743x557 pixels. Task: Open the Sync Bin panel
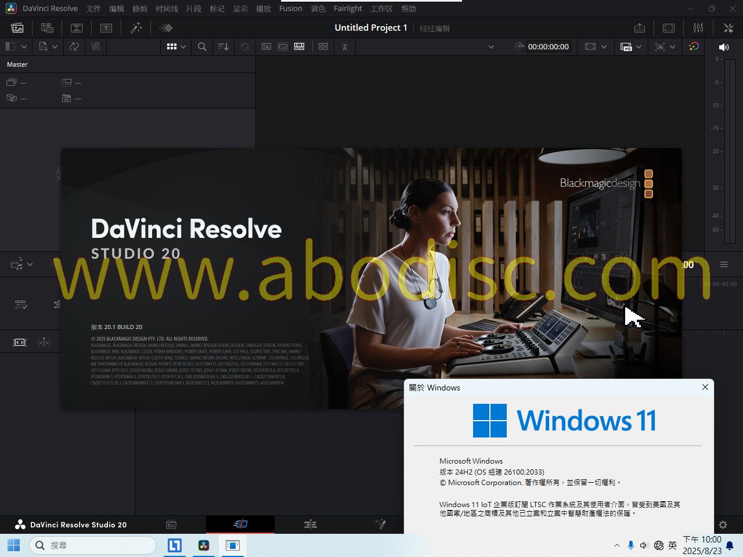pos(47,28)
